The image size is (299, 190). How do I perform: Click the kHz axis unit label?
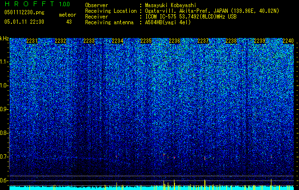click(x=4, y=38)
